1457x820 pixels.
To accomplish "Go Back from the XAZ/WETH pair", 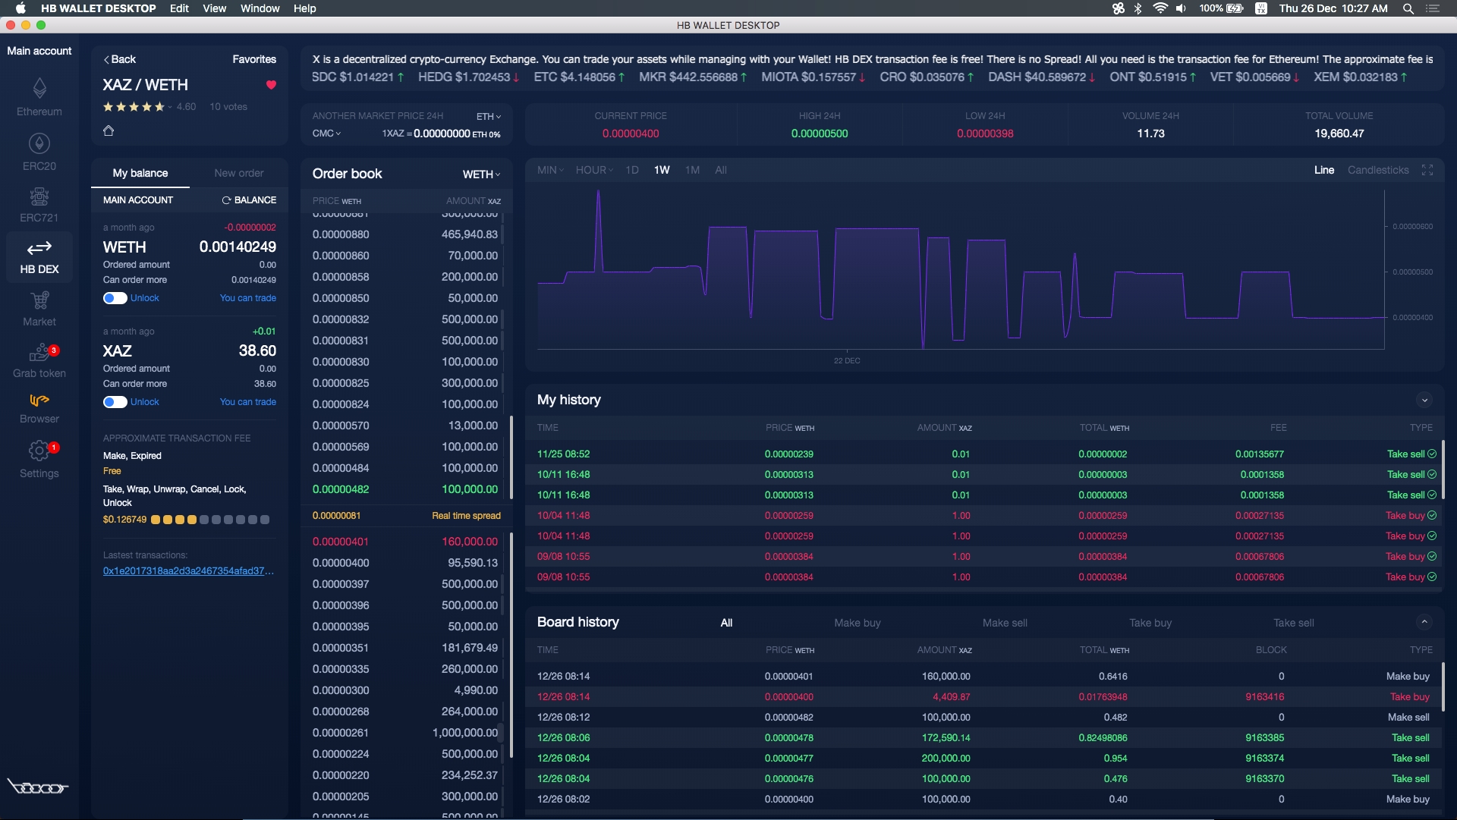I will [120, 59].
